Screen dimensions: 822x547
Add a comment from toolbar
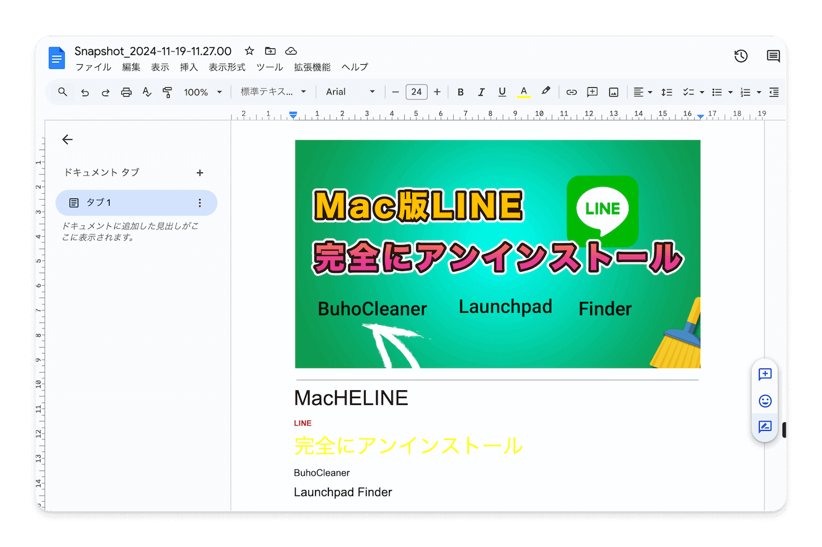592,92
